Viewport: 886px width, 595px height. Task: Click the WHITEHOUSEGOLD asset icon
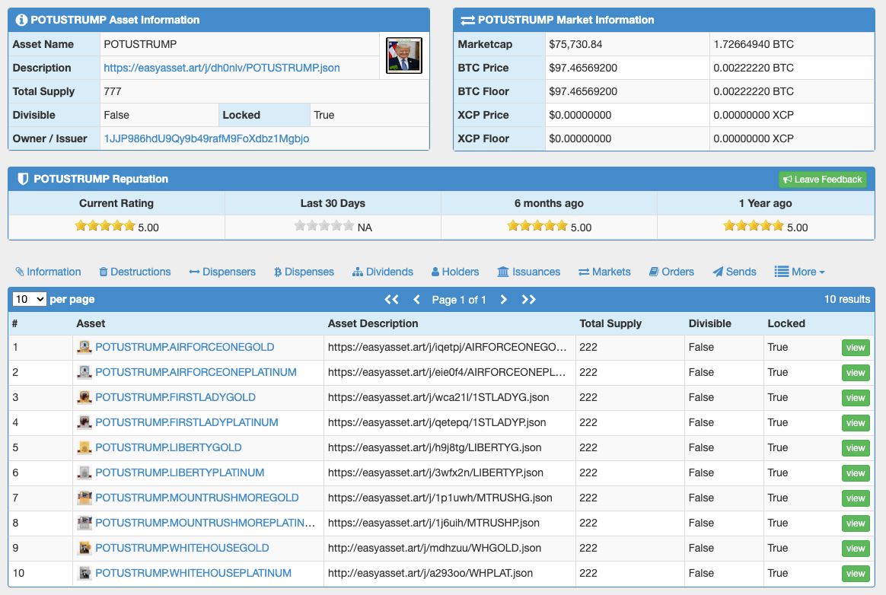pos(84,548)
